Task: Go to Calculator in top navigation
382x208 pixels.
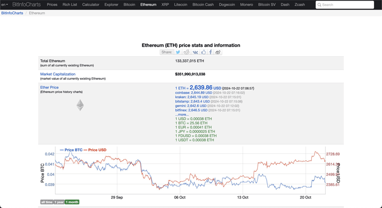Action: pos(91,5)
